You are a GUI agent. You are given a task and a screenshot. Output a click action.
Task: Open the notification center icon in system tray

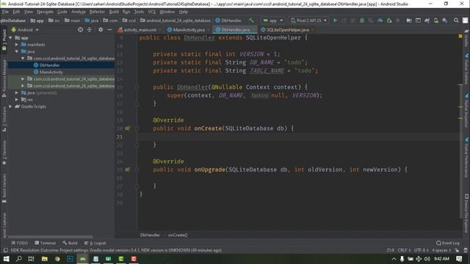[x=459, y=259]
